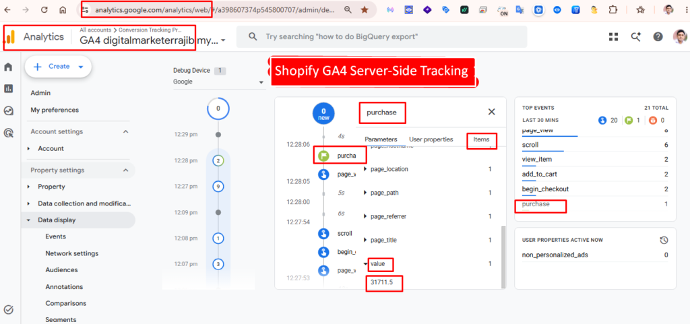690x324 pixels.
Task: Open change history icon in User Properties card
Action: click(664, 240)
